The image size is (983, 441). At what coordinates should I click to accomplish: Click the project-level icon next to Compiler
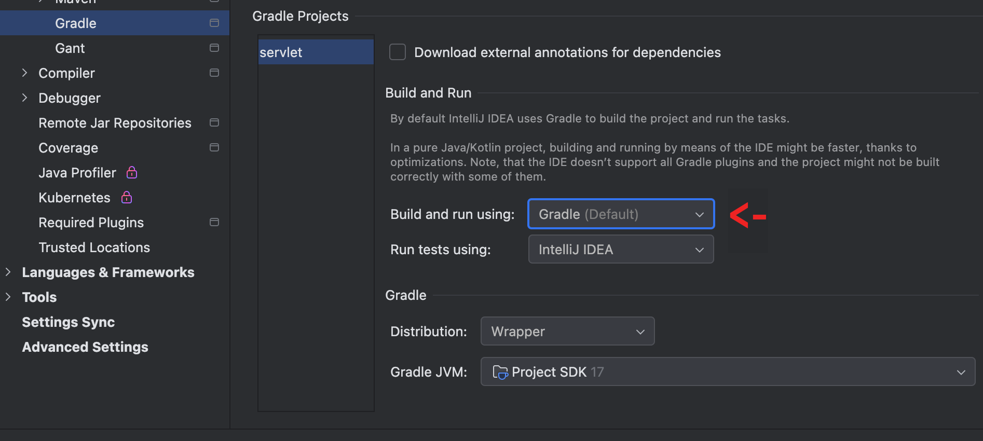(214, 73)
